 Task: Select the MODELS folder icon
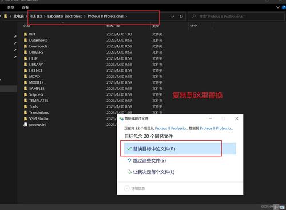click(x=25, y=82)
